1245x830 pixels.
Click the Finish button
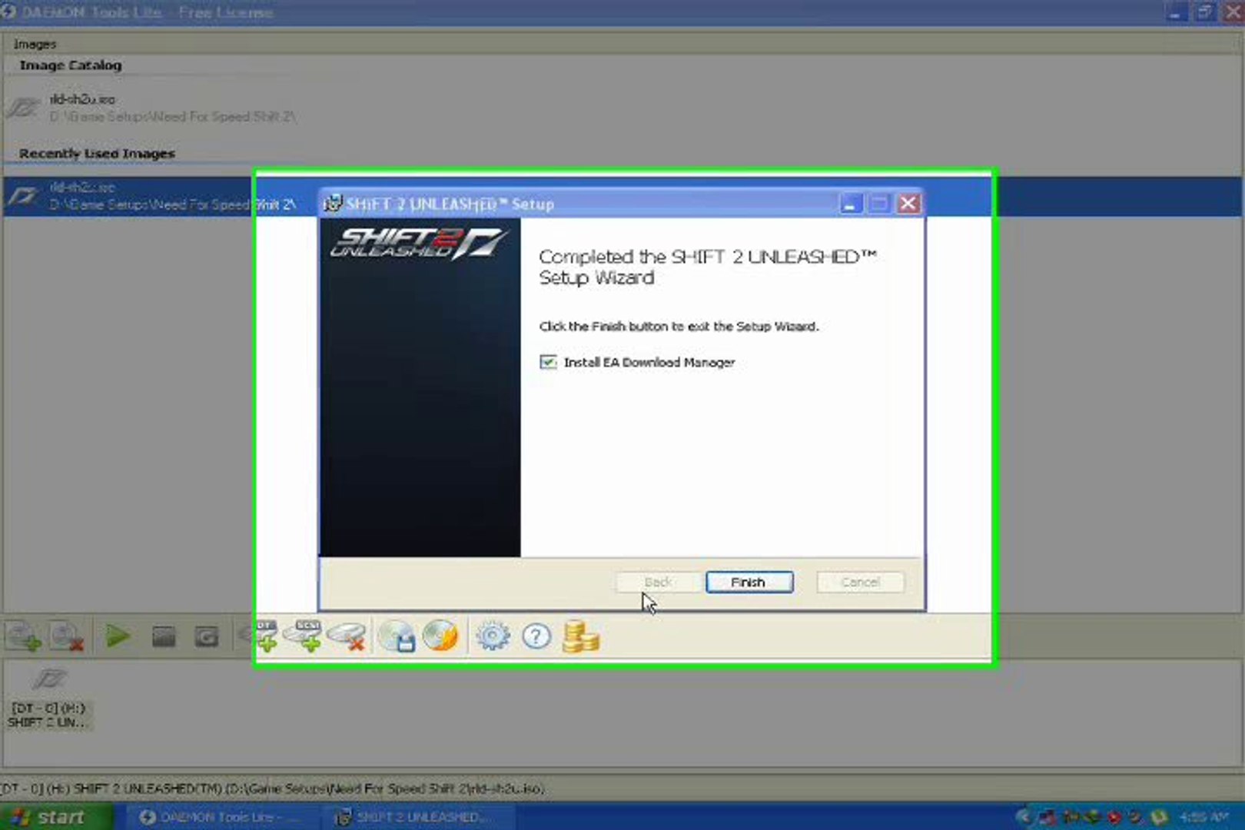pos(749,582)
